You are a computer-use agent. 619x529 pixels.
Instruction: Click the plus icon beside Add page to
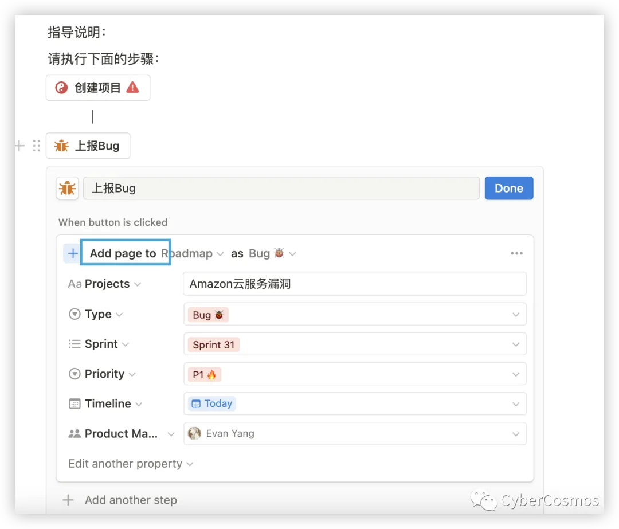73,254
